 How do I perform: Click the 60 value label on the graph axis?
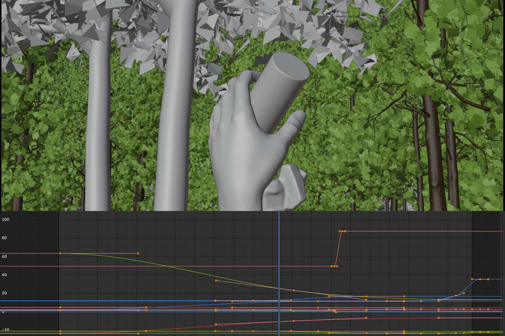[5, 256]
